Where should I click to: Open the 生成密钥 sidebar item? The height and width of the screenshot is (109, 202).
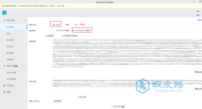[x=14, y=27]
